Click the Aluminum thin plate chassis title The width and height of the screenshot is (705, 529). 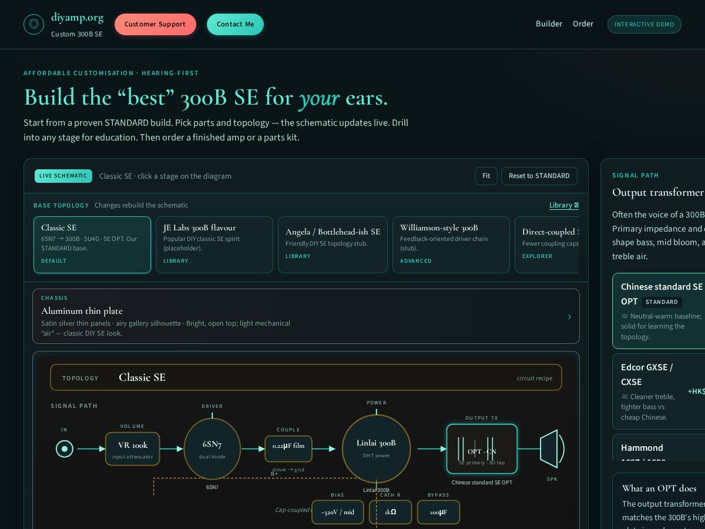pyautogui.click(x=82, y=310)
